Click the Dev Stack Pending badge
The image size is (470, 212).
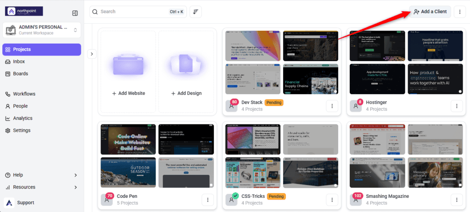pyautogui.click(x=274, y=102)
